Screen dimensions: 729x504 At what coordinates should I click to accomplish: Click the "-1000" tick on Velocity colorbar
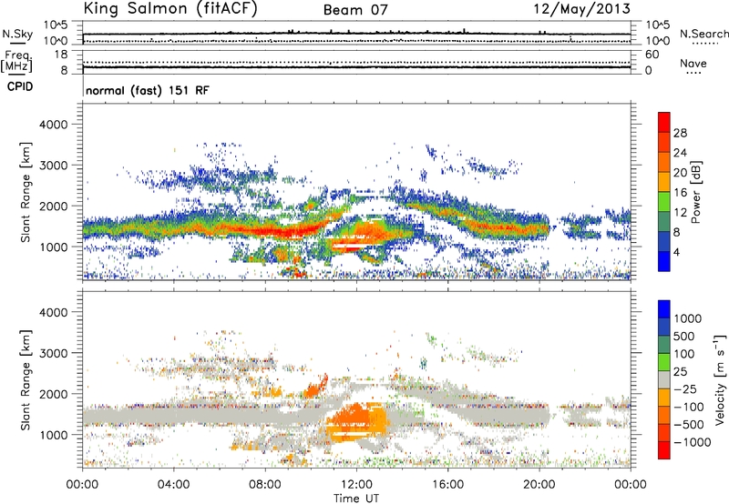[x=693, y=442]
